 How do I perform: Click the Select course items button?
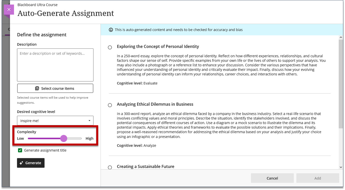click(55, 88)
